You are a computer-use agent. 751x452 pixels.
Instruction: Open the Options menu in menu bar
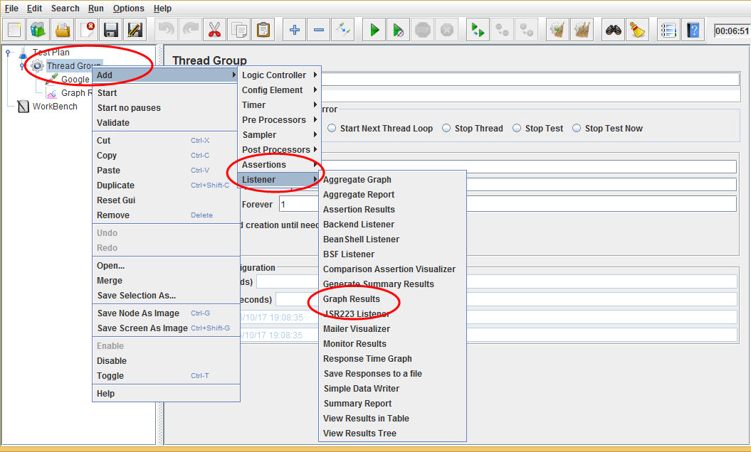128,9
